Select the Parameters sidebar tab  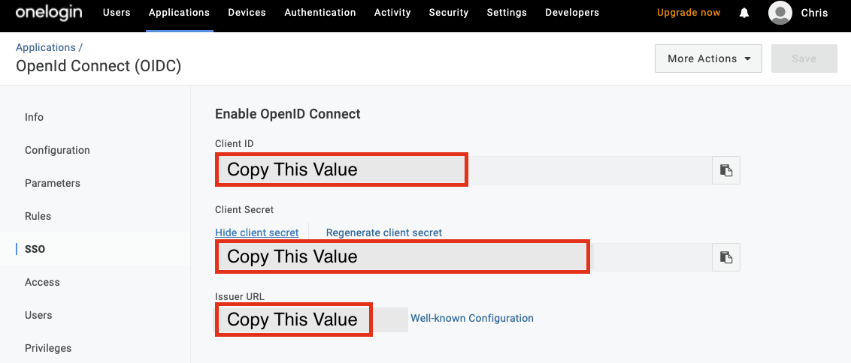point(53,183)
